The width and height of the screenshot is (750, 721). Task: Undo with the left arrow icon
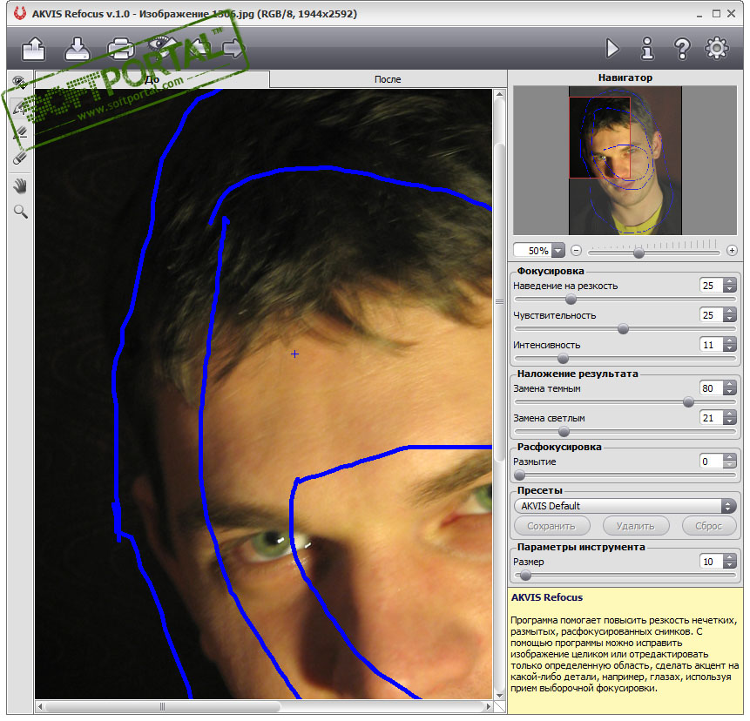[200, 48]
